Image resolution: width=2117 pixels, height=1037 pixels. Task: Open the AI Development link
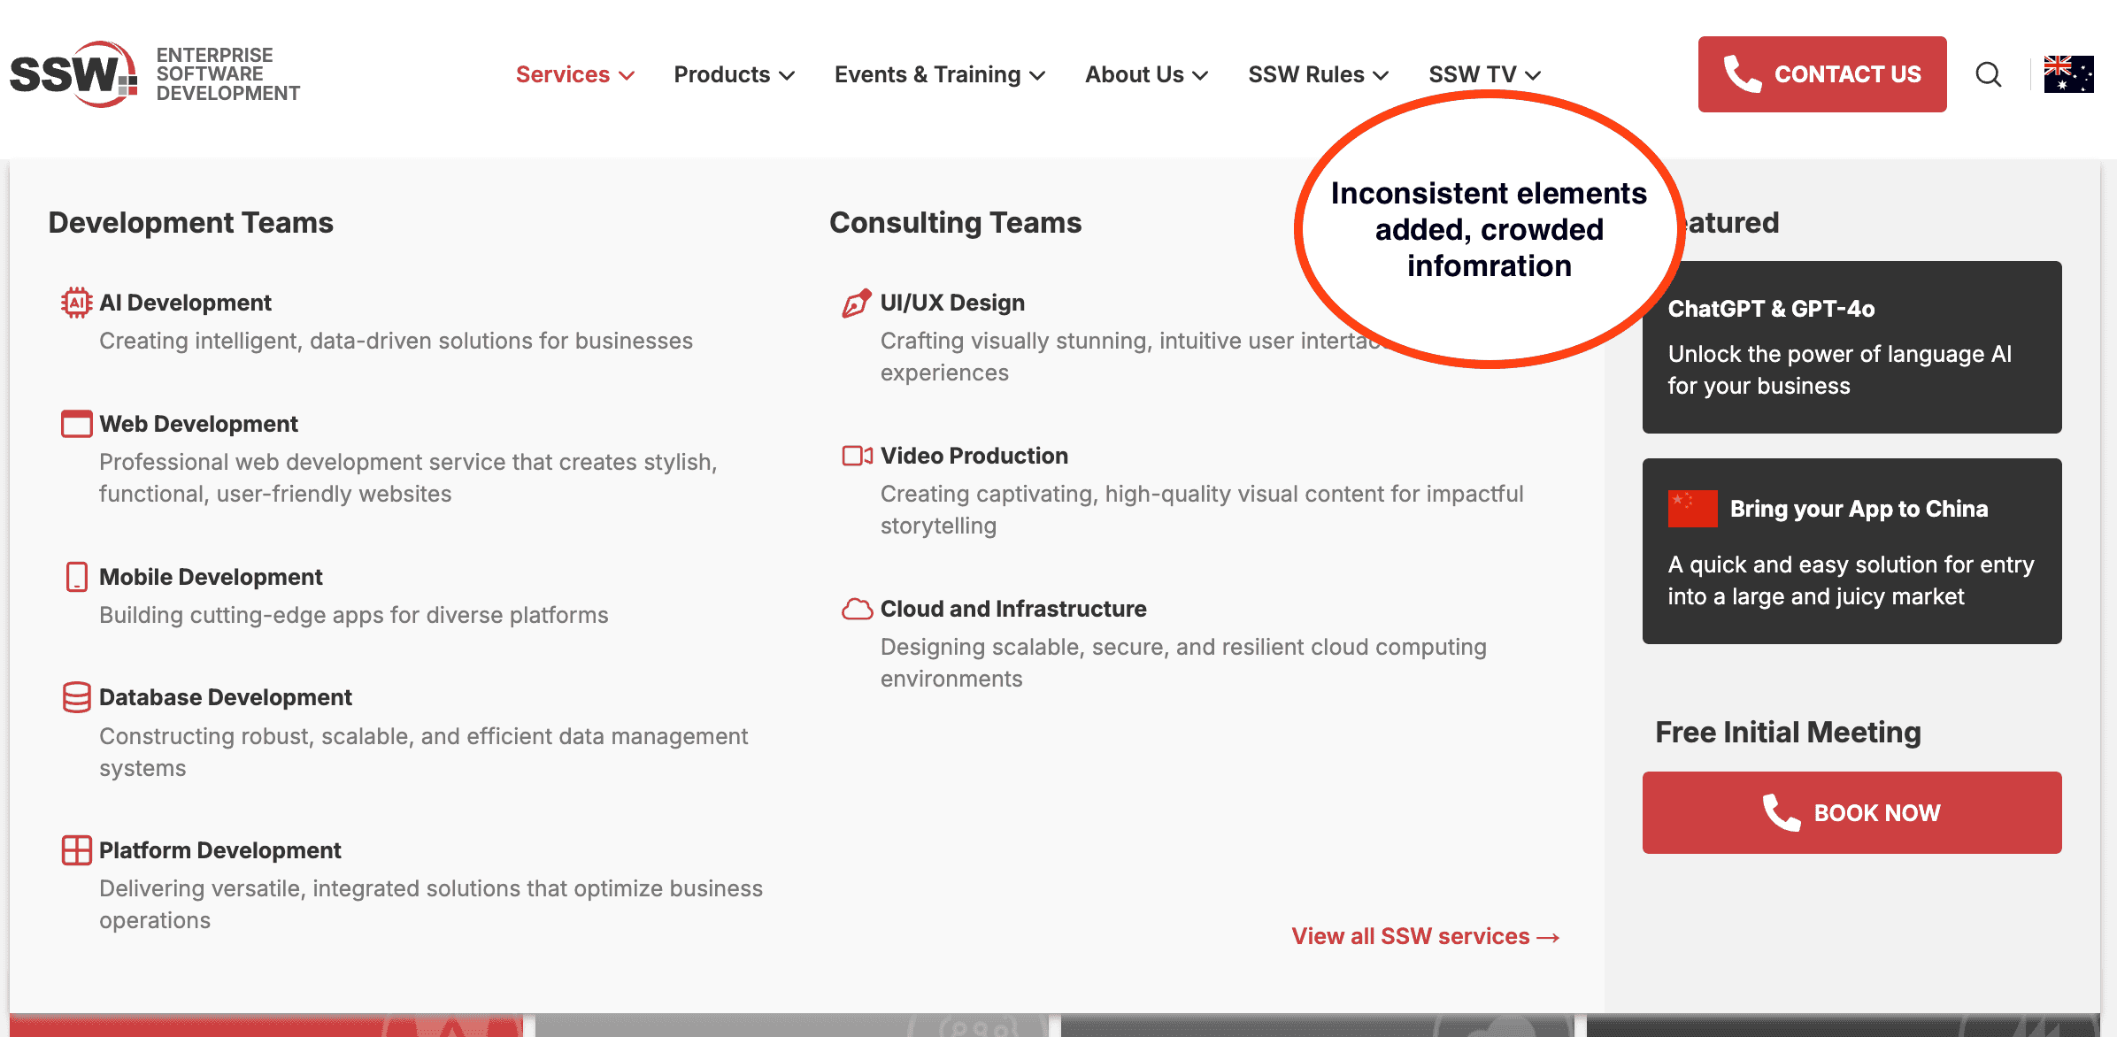tap(185, 303)
